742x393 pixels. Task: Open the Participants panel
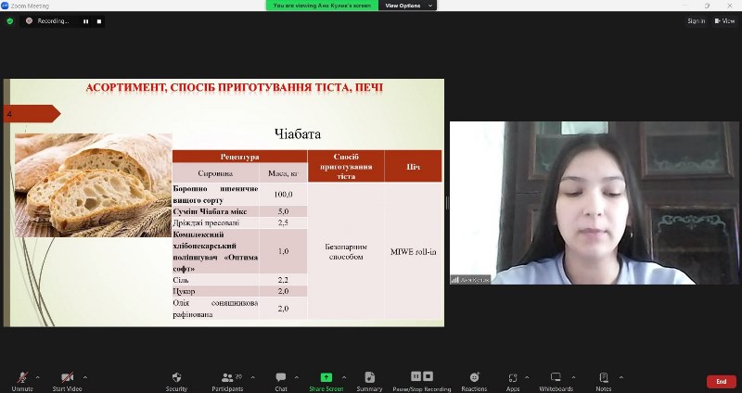(227, 381)
